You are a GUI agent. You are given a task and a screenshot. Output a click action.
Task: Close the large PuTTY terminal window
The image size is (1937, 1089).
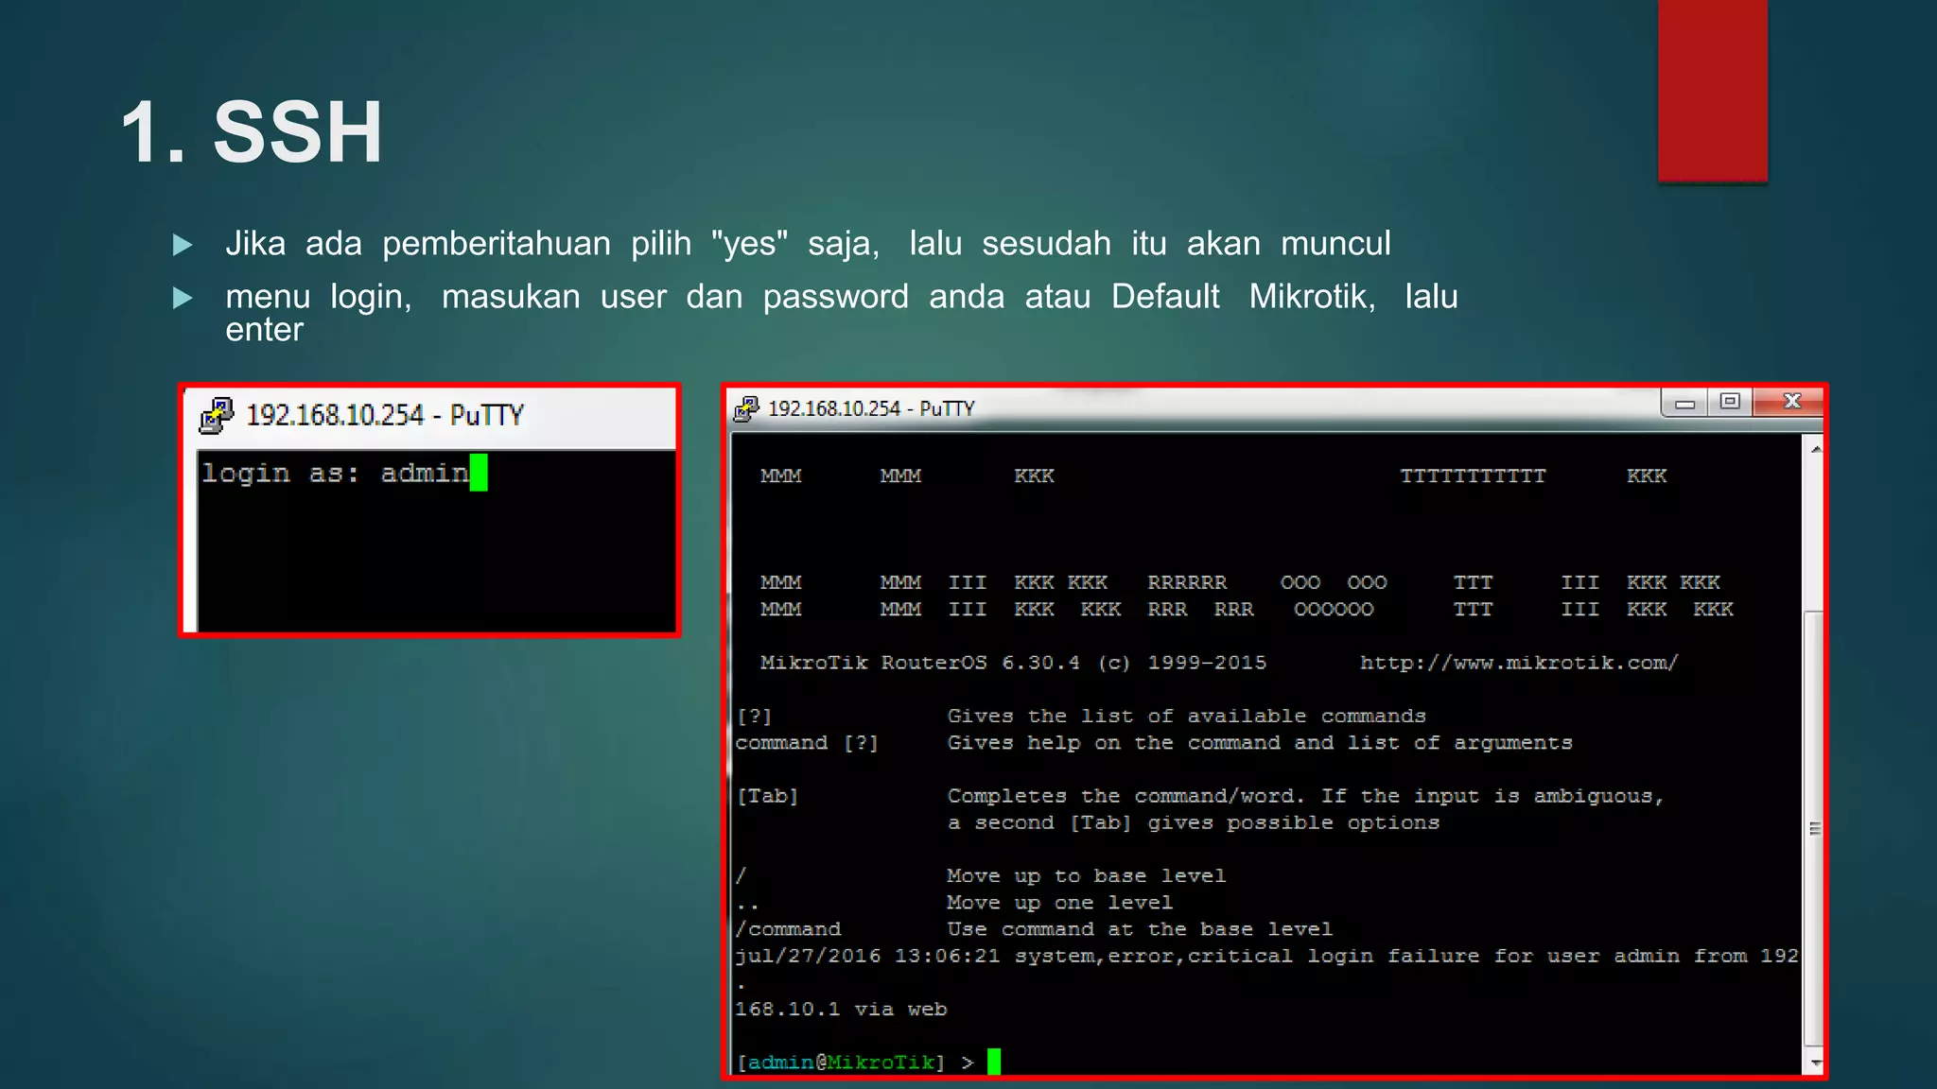tap(1790, 402)
